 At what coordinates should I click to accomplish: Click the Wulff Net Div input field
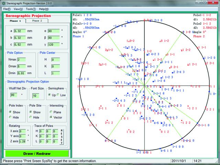14,95
